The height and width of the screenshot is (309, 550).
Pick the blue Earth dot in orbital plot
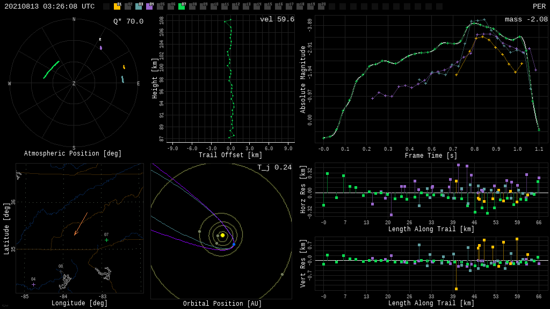pos(234,245)
